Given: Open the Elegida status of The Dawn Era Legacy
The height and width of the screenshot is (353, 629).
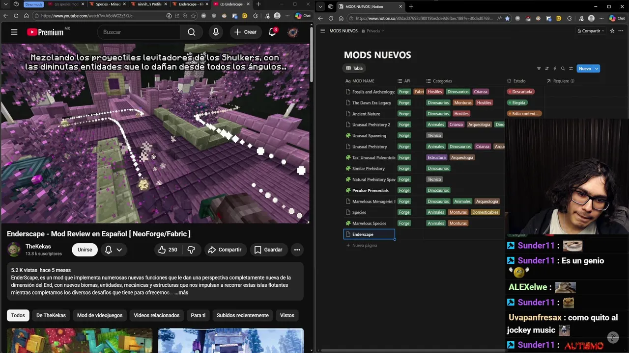Looking at the screenshot, I should (517, 102).
